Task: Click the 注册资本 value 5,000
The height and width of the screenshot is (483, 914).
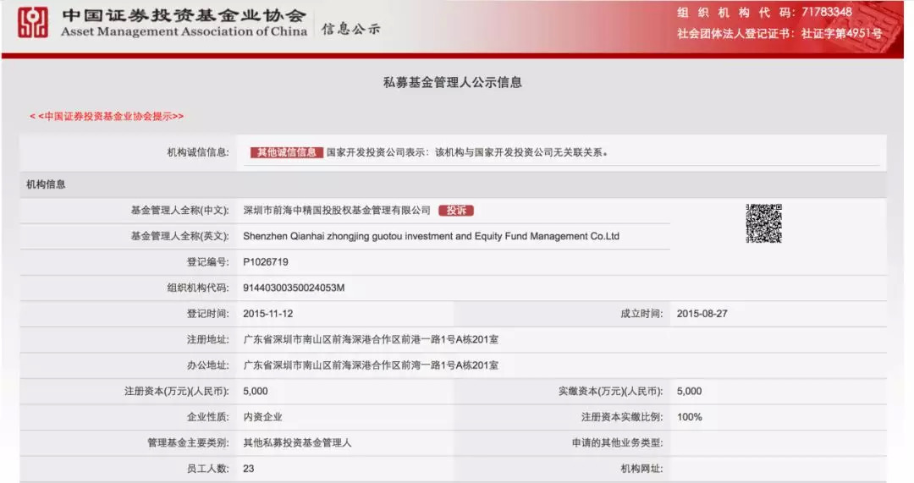Action: click(256, 391)
